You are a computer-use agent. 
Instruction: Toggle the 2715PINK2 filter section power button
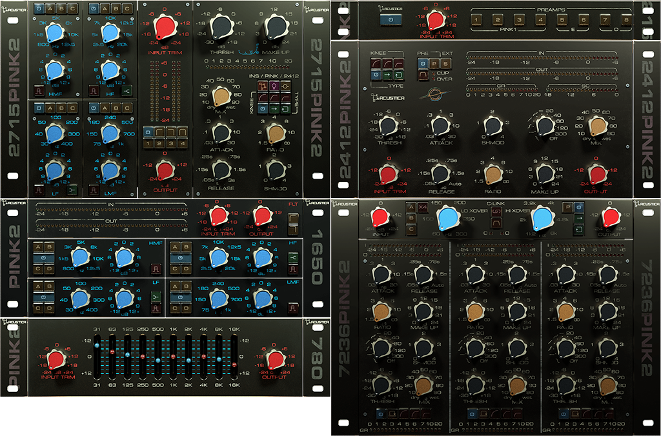coord(148,133)
